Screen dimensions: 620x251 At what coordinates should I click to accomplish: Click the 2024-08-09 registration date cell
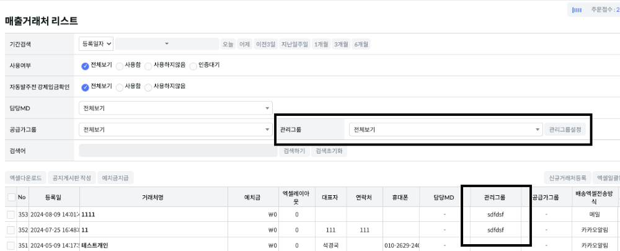[54, 214]
